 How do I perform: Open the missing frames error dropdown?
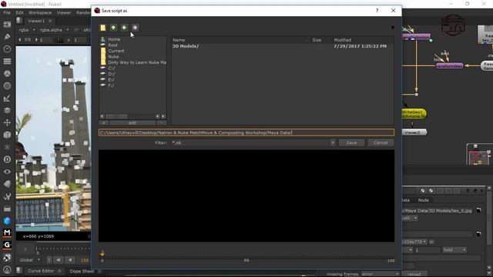380,274
